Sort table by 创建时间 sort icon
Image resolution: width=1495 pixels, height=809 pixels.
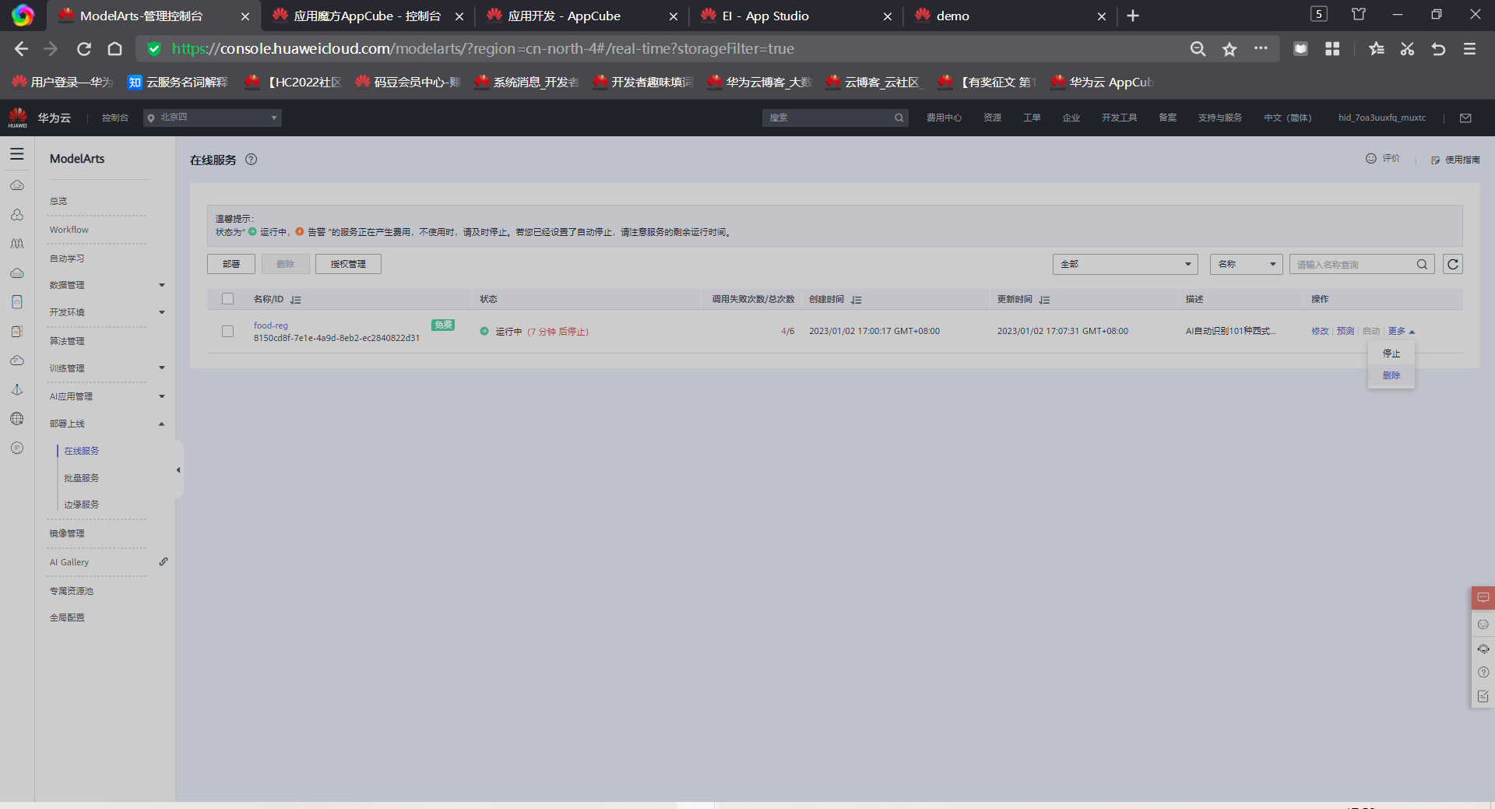(x=857, y=300)
